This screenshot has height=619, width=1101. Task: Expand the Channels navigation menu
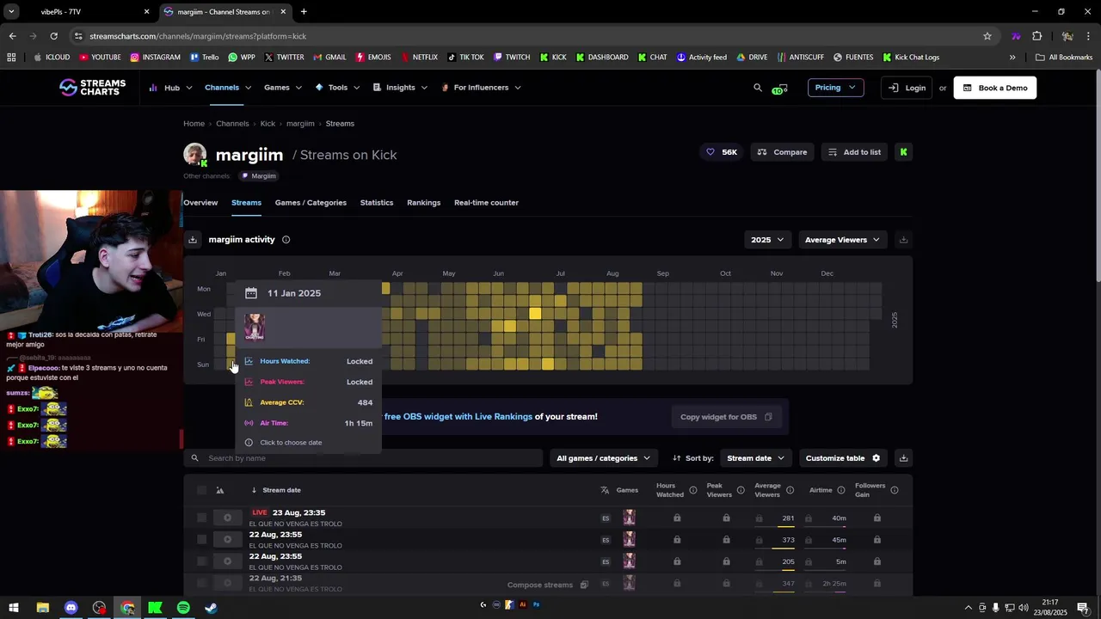pyautogui.click(x=228, y=88)
